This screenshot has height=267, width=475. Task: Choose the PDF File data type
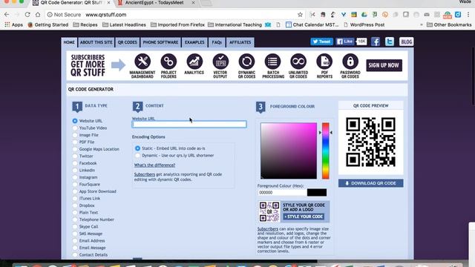pyautogui.click(x=75, y=142)
